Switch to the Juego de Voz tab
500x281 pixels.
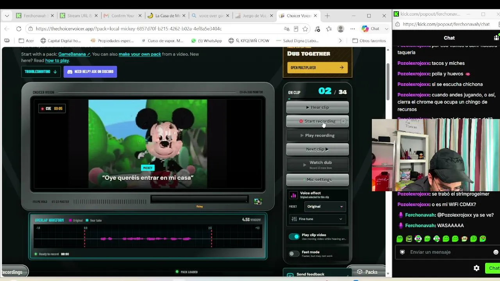[x=254, y=16]
